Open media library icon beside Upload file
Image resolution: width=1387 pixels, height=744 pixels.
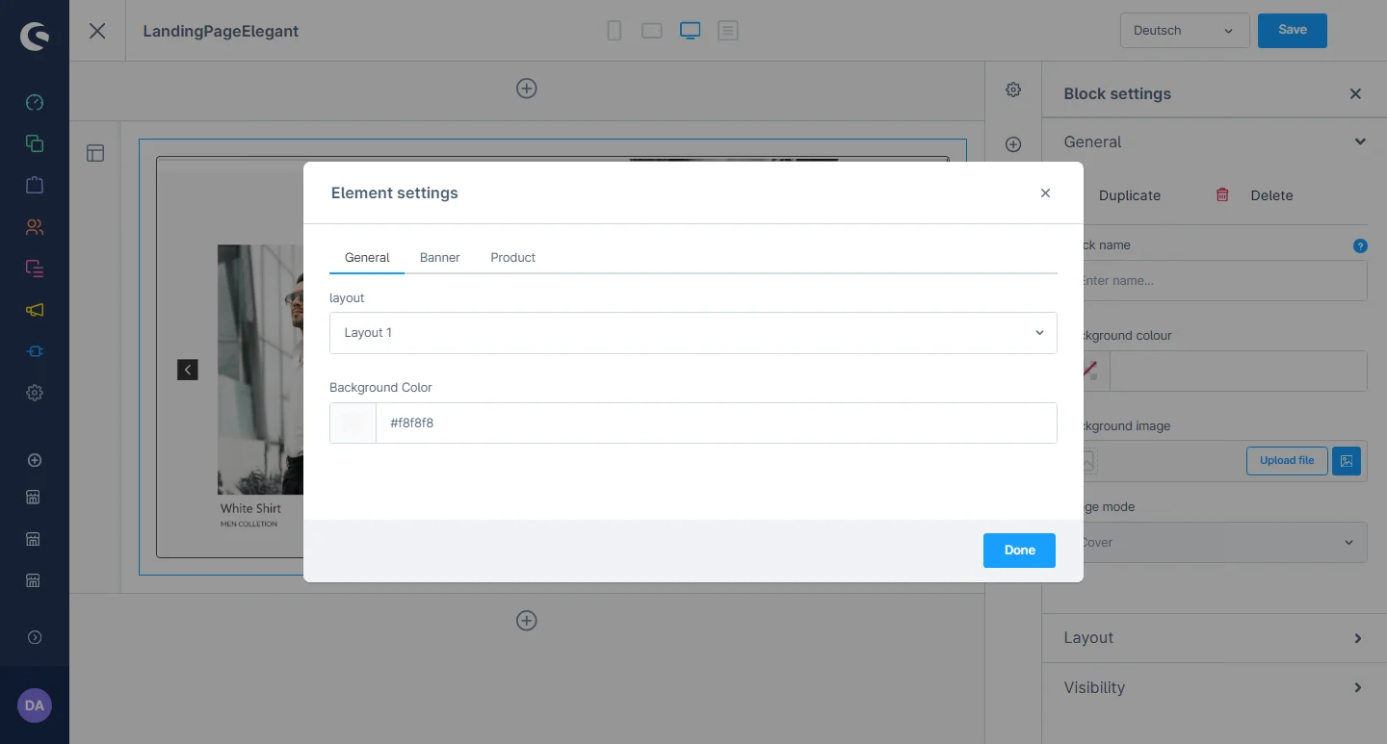tap(1347, 460)
